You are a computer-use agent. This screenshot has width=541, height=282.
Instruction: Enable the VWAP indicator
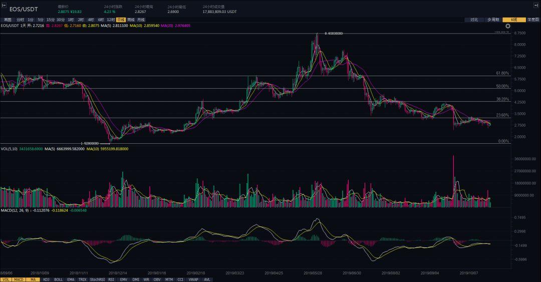(193, 279)
